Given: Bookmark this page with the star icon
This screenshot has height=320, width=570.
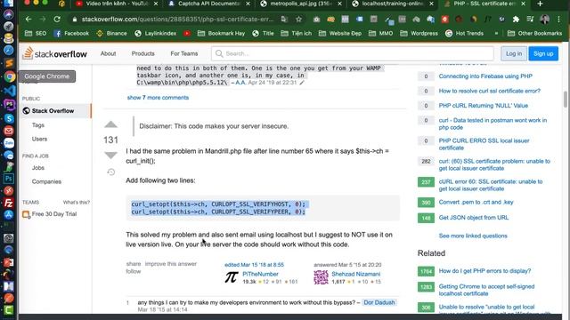Looking at the screenshot, I should click(298, 20).
